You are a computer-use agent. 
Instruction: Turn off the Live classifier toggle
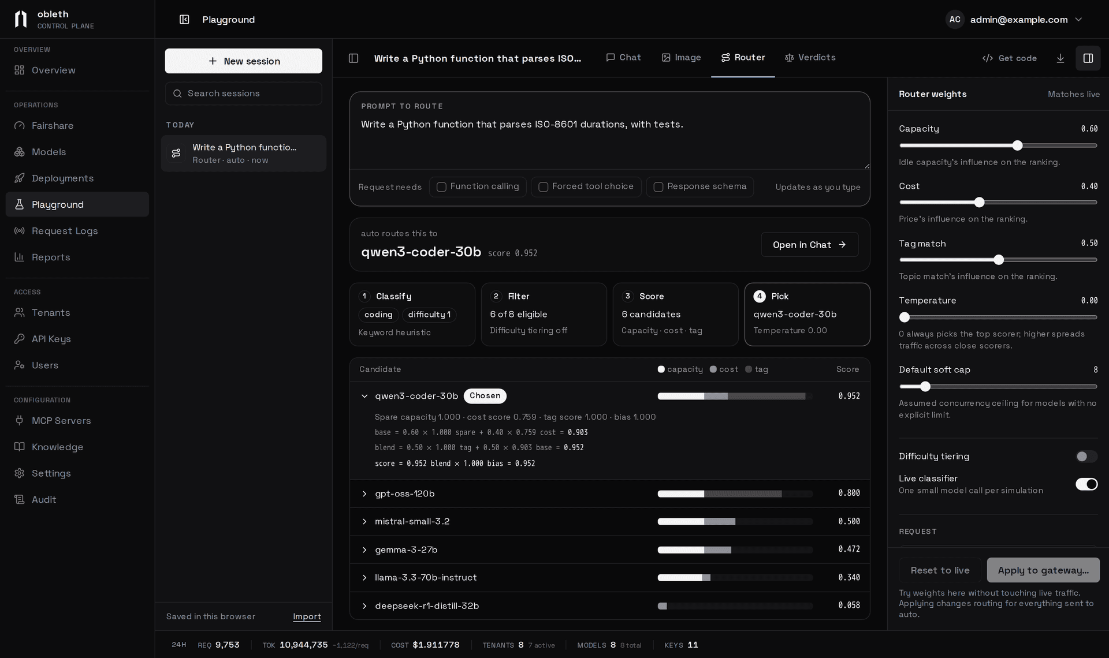(x=1086, y=484)
